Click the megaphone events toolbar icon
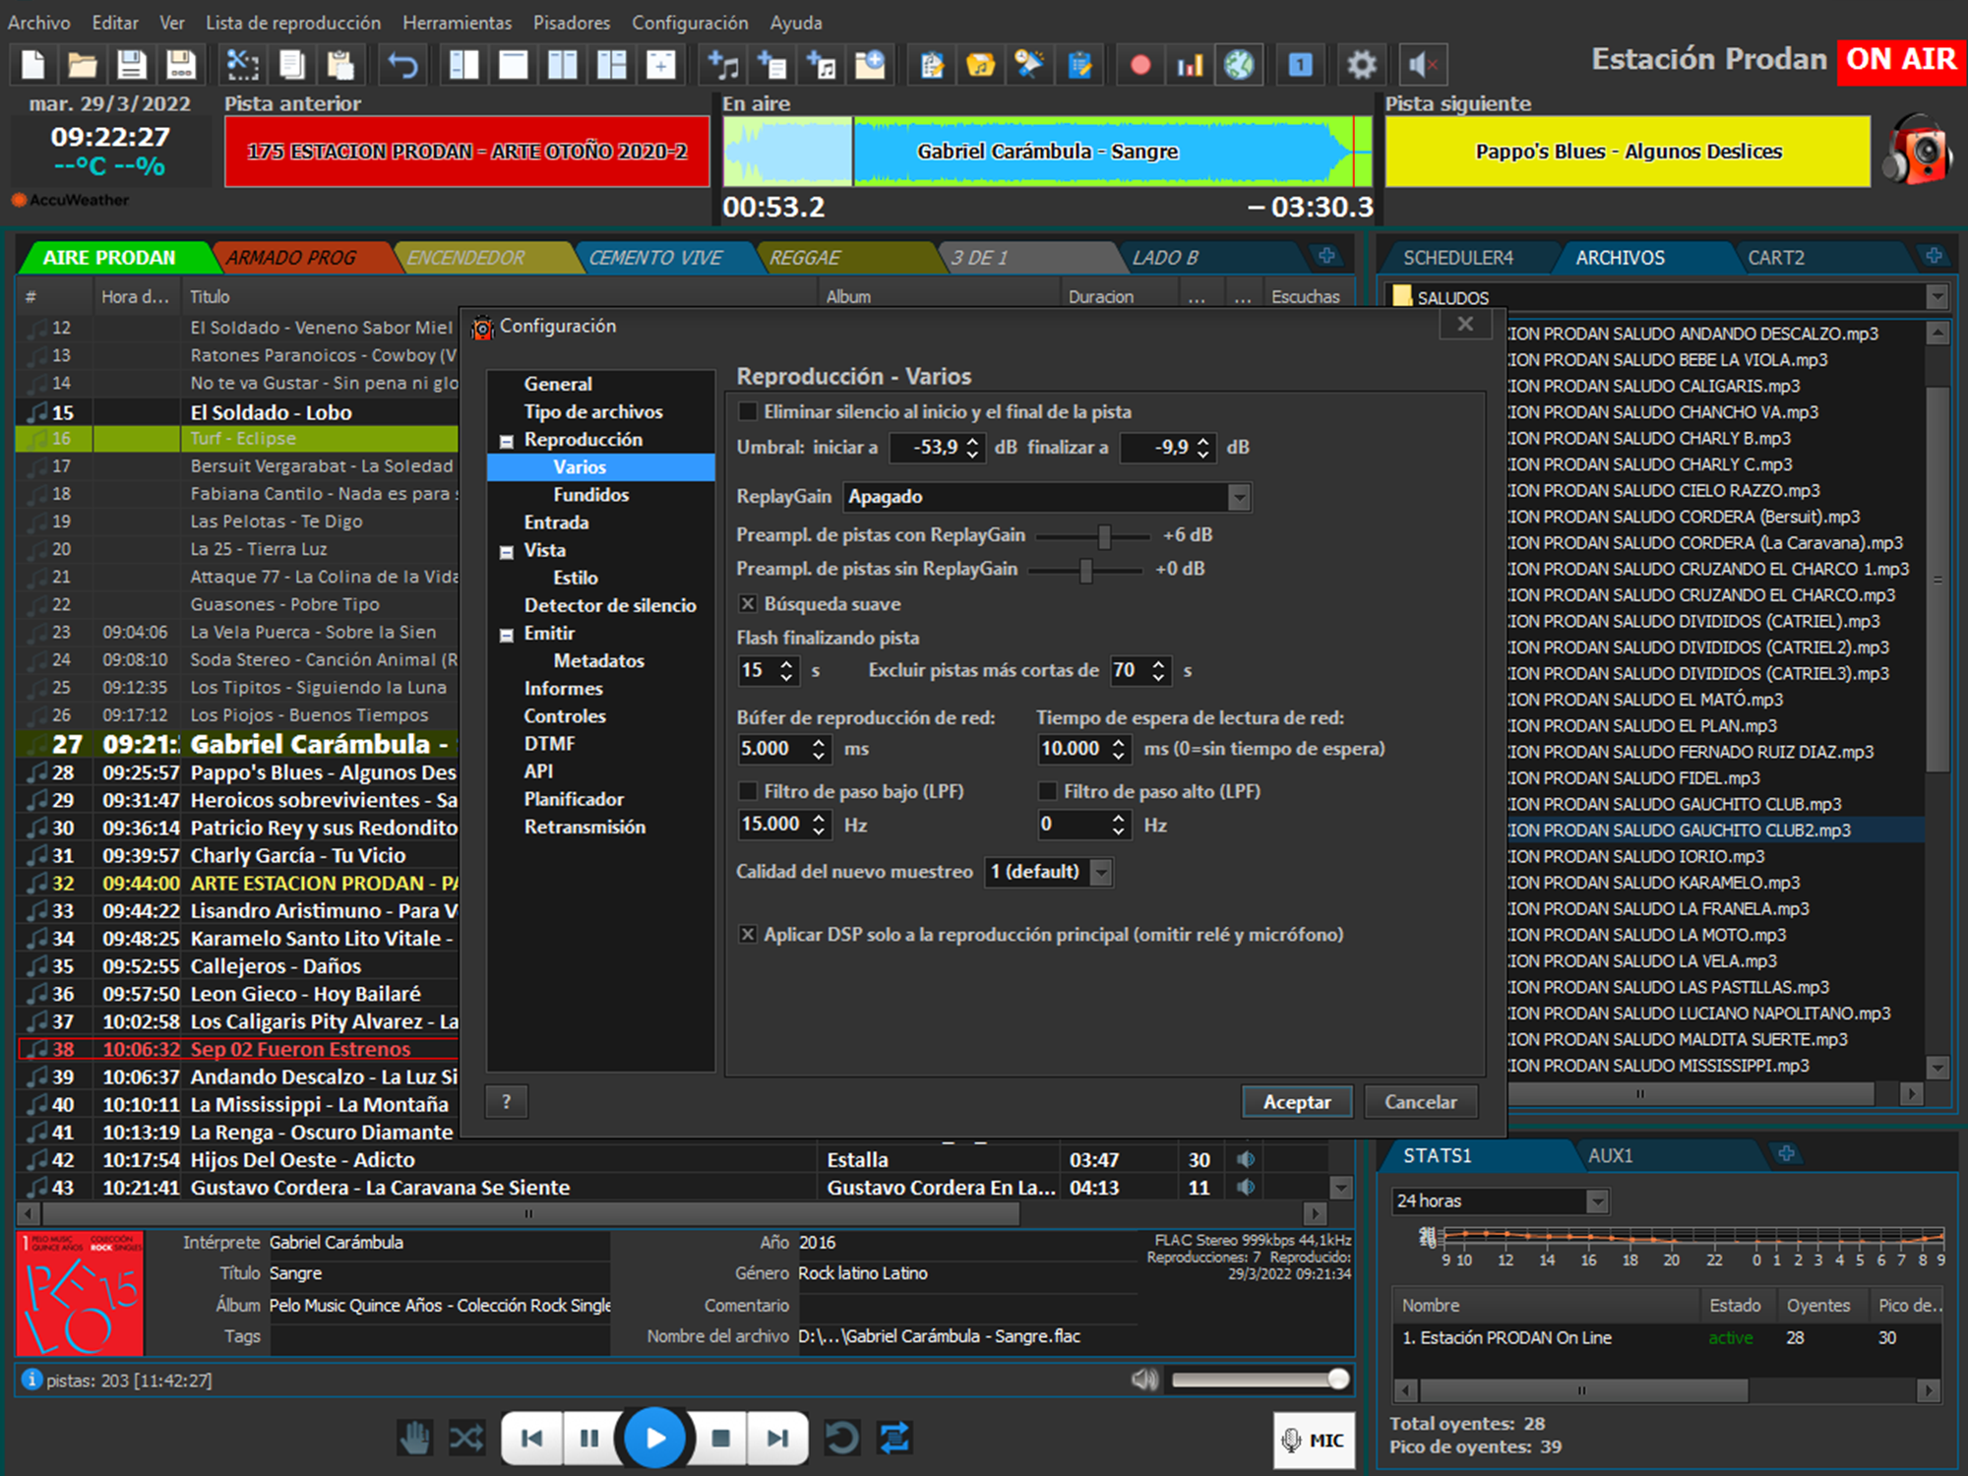 pos(1029,65)
